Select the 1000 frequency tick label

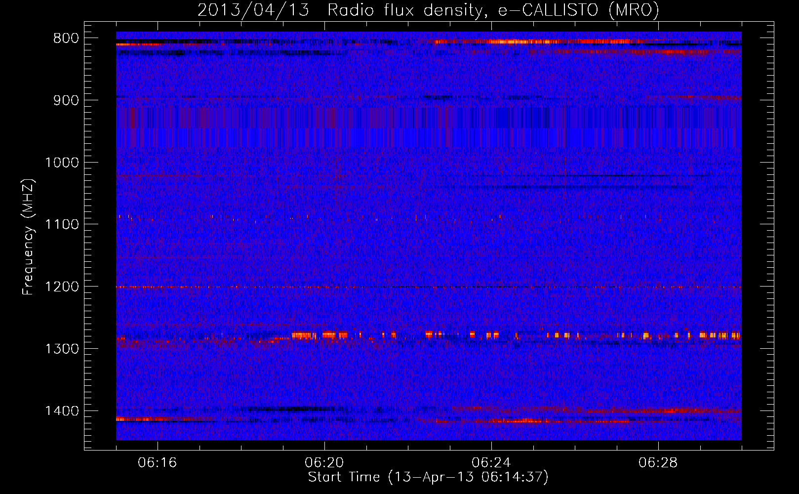point(62,163)
